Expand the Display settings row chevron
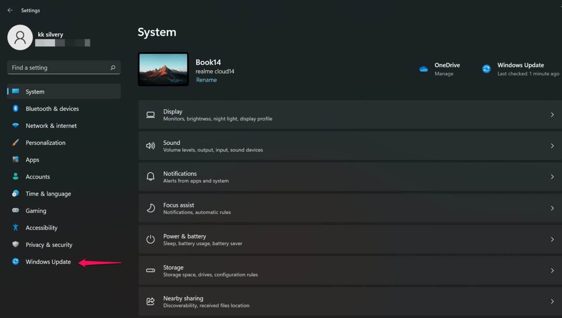This screenshot has width=562, height=318. coord(552,114)
